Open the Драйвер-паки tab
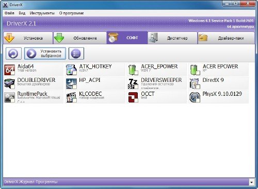This screenshot has width=258, height=189. click(226, 38)
